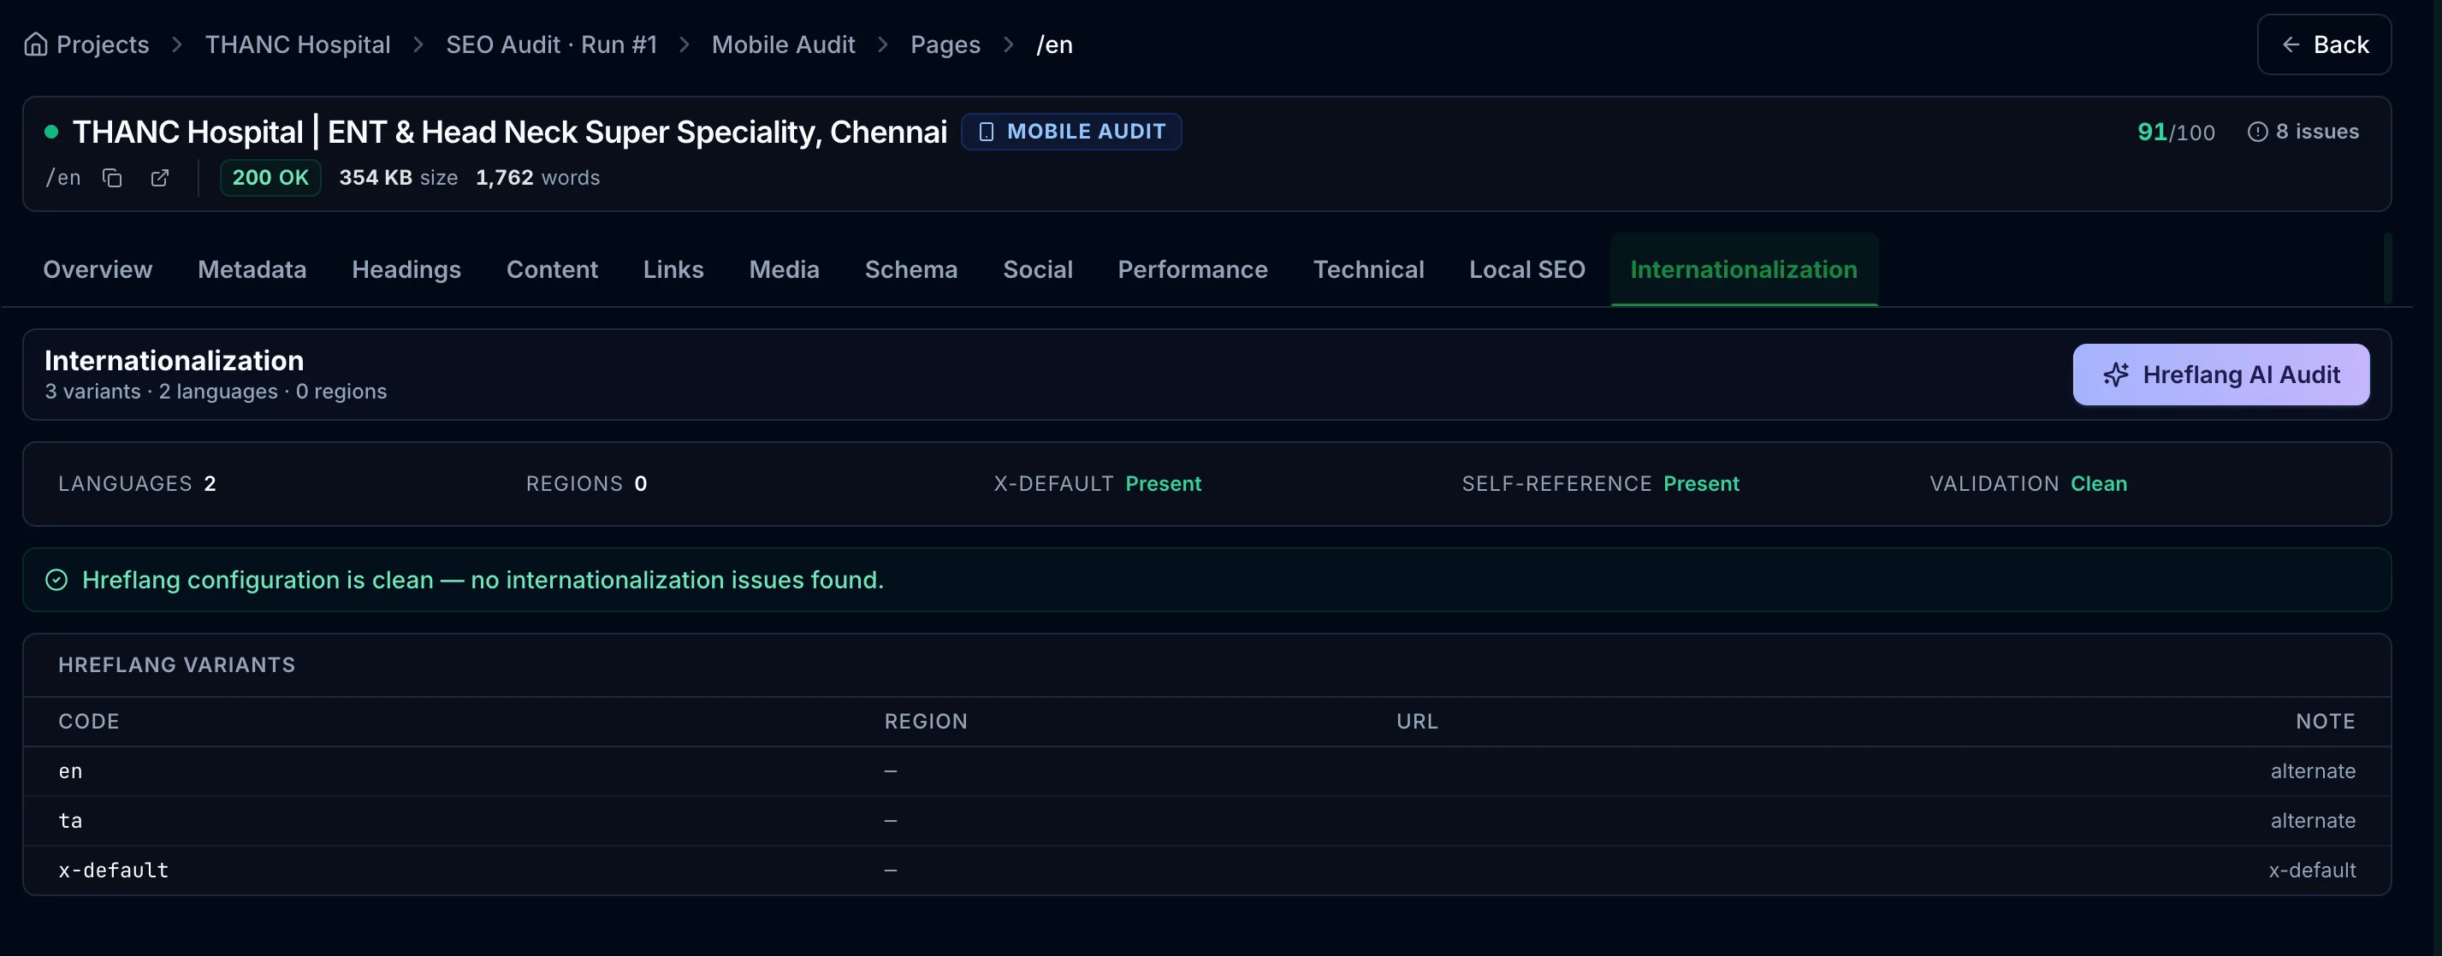The height and width of the screenshot is (956, 2442).
Task: Click the /en breadcrumb current page
Action: (x=1054, y=44)
